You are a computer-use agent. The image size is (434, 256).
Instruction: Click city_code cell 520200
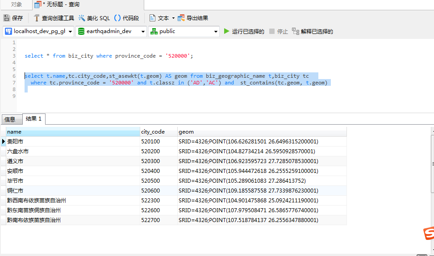[x=159, y=151]
